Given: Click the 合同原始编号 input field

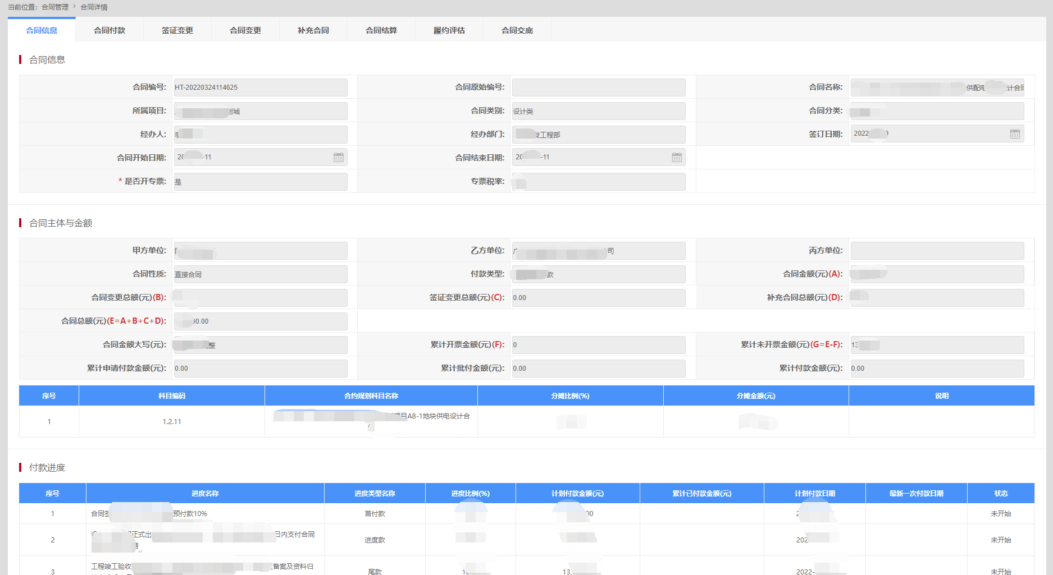Looking at the screenshot, I should click(599, 88).
